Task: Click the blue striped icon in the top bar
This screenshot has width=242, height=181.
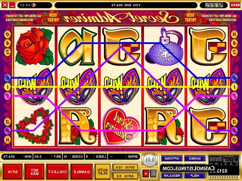Action: 208,5
